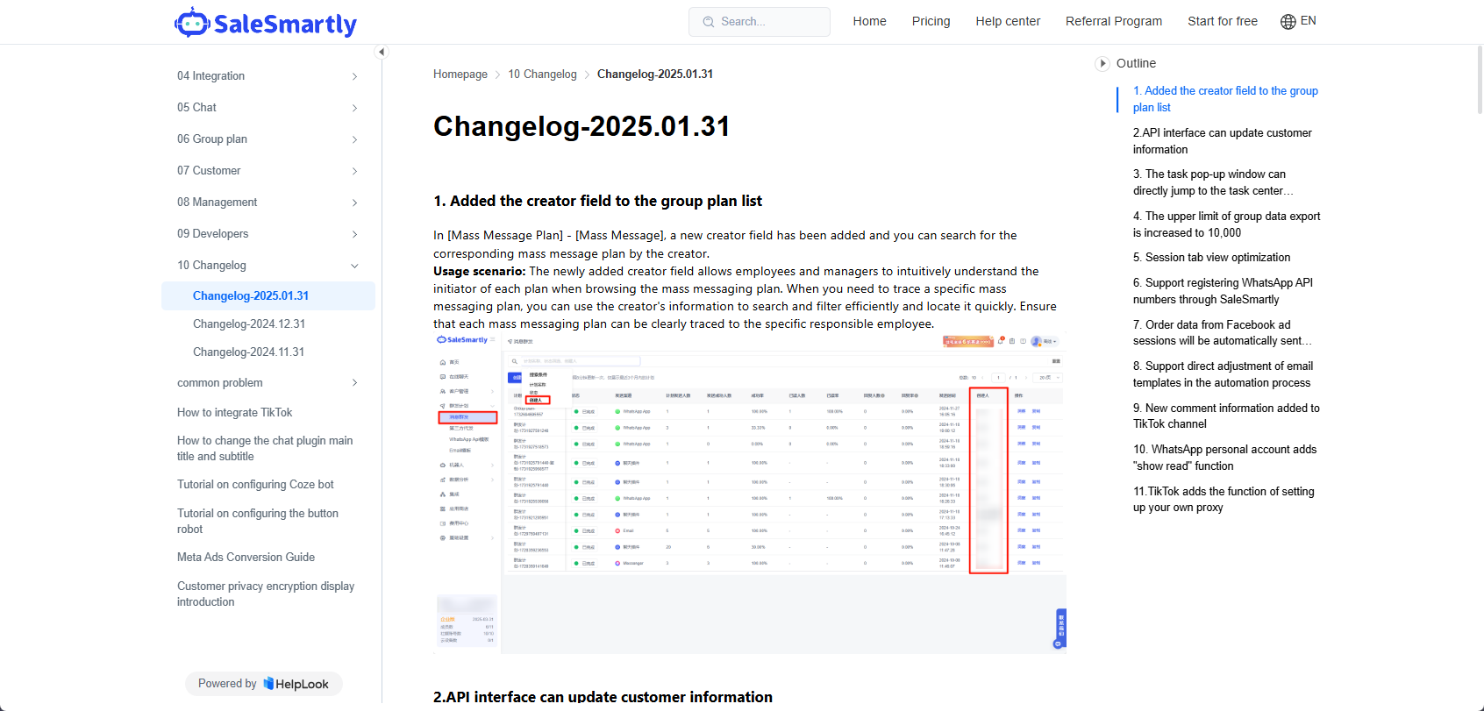Expand the 08 Management section

[268, 203]
